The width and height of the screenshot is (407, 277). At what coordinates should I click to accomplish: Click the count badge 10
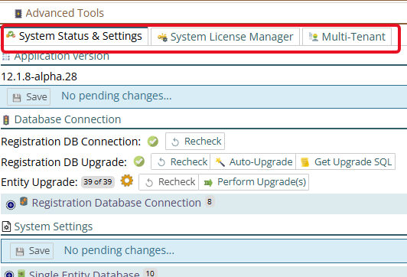150,273
